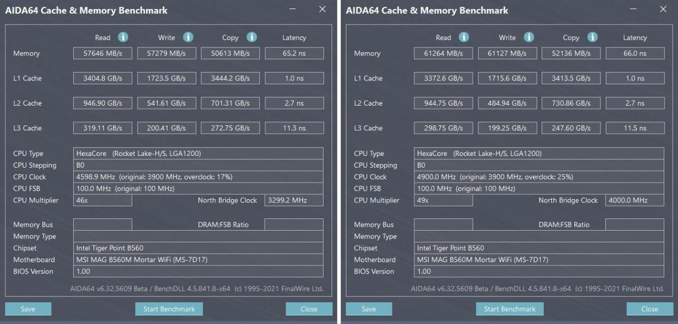Select Memory copy value 50613 MB/s

pyautogui.click(x=231, y=53)
